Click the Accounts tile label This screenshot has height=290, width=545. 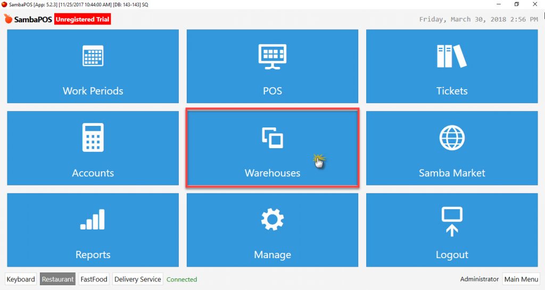coord(93,173)
